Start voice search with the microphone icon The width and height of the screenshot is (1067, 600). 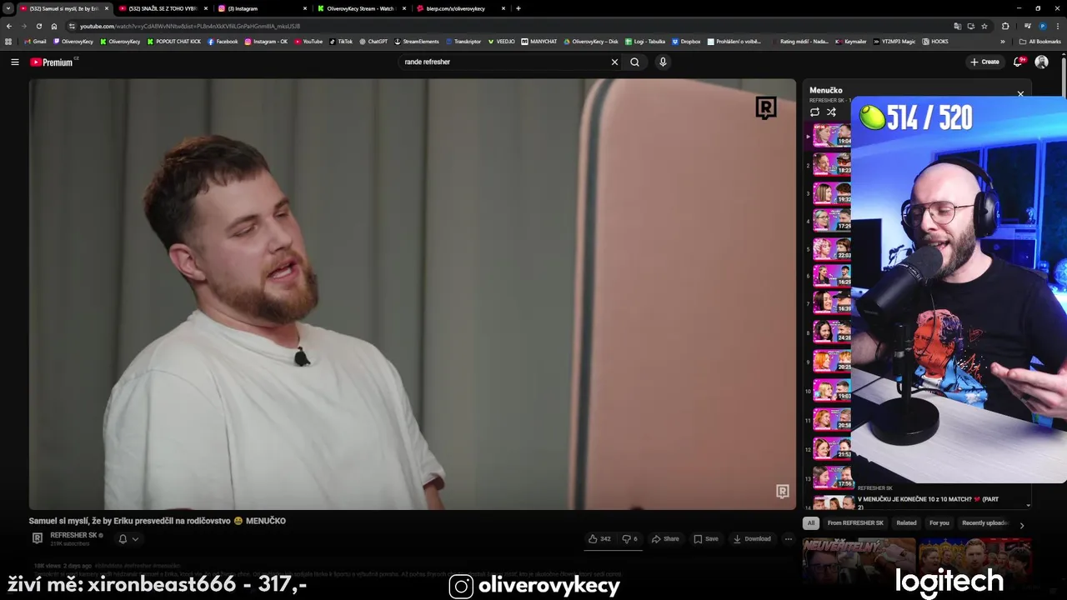tap(663, 62)
